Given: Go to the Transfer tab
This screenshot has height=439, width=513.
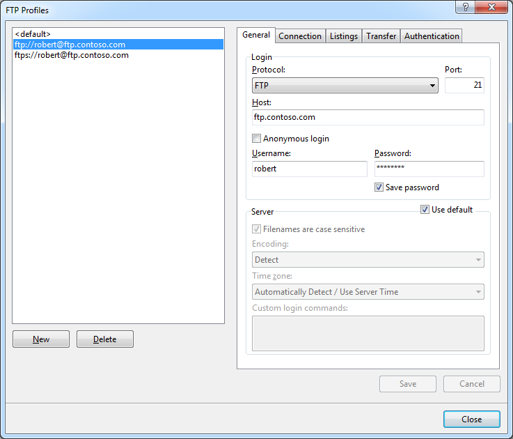Looking at the screenshot, I should tap(381, 36).
